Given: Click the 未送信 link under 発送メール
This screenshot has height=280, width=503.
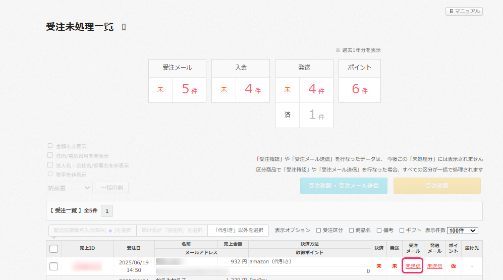Looking at the screenshot, I should (434, 266).
